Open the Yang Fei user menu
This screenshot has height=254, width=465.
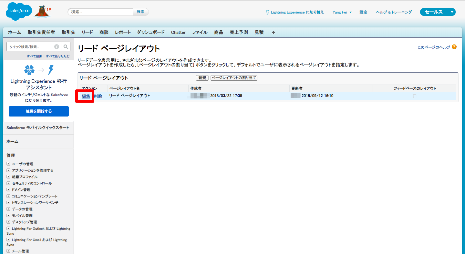tap(342, 12)
